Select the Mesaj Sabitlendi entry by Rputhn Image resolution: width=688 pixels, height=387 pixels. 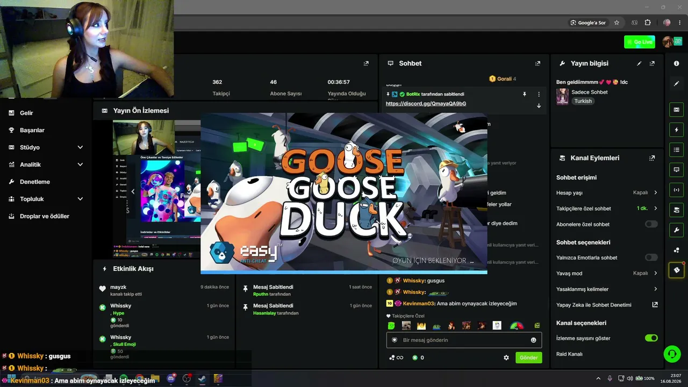(307, 290)
